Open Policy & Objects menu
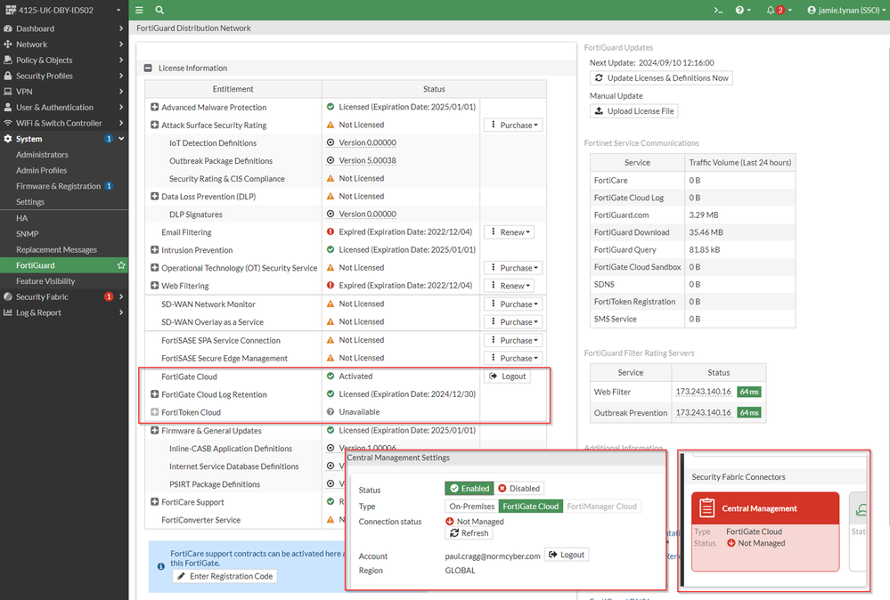 click(63, 61)
